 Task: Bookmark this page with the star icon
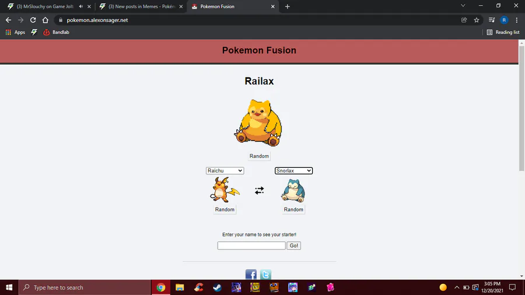pyautogui.click(x=477, y=20)
